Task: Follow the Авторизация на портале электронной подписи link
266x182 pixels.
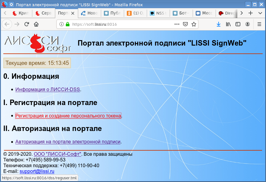Action: pyautogui.click(x=68, y=142)
